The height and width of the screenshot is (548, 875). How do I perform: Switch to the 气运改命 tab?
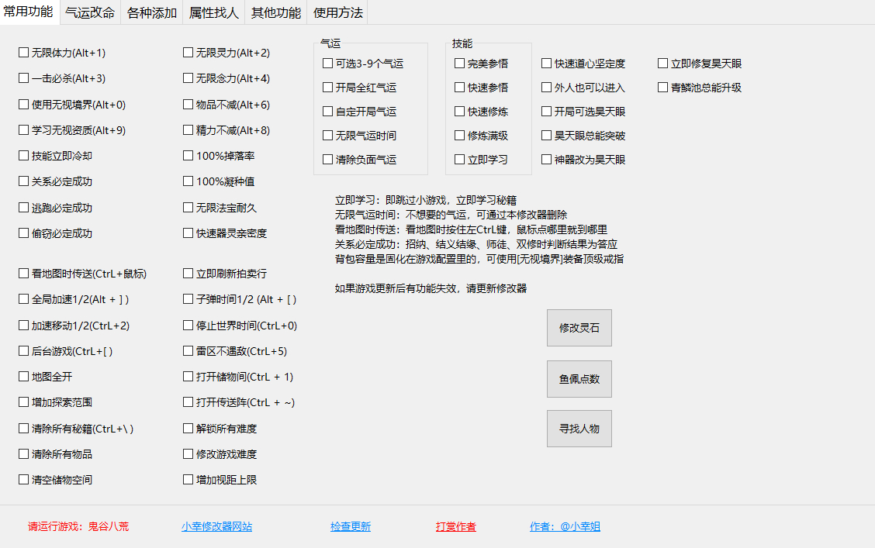click(x=91, y=12)
